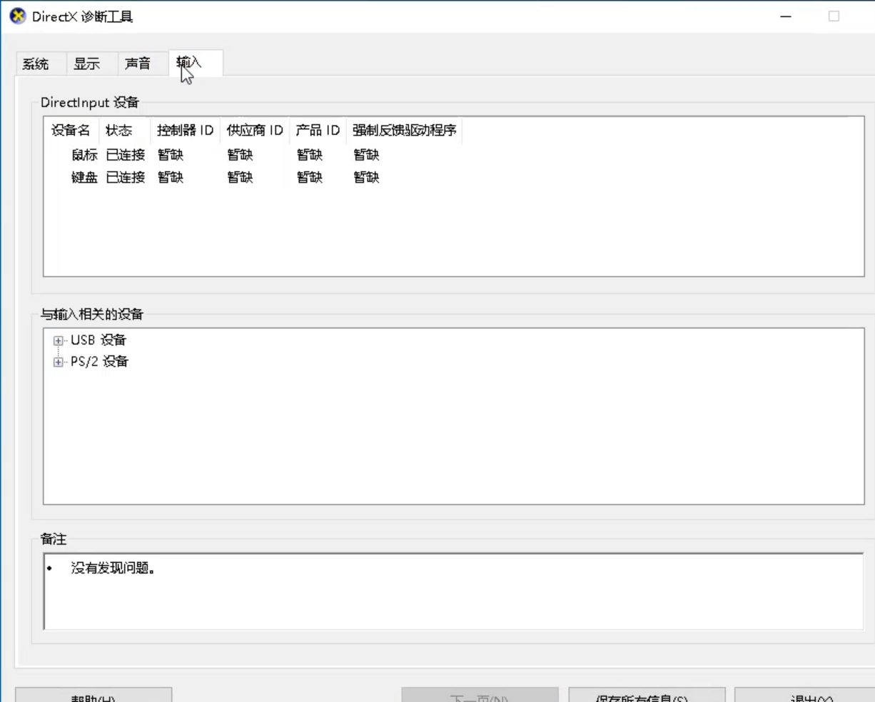
Task: Click the 强制反馈驱动程序 column header
Action: point(404,131)
